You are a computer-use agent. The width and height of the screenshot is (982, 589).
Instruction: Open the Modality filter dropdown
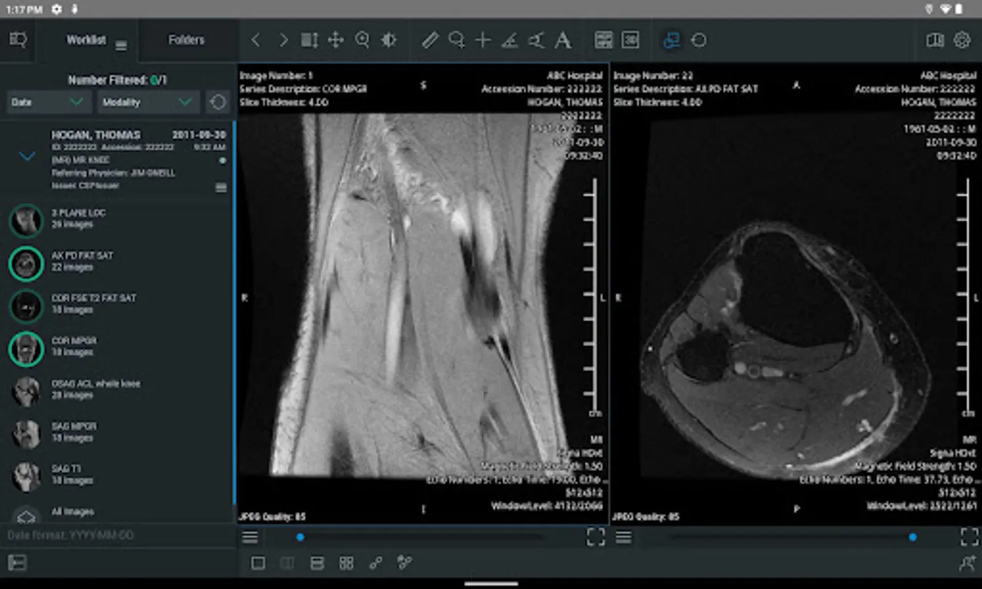pyautogui.click(x=147, y=102)
